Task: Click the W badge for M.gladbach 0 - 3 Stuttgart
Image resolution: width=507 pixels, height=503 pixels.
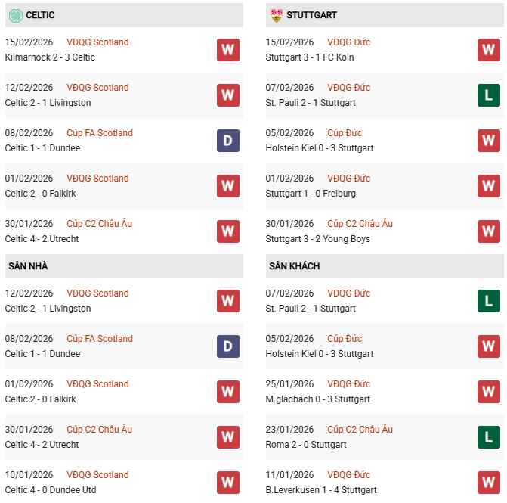Action: 488,392
